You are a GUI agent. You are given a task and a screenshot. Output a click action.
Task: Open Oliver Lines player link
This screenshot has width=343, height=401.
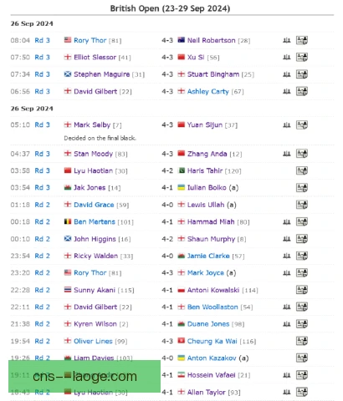click(93, 341)
